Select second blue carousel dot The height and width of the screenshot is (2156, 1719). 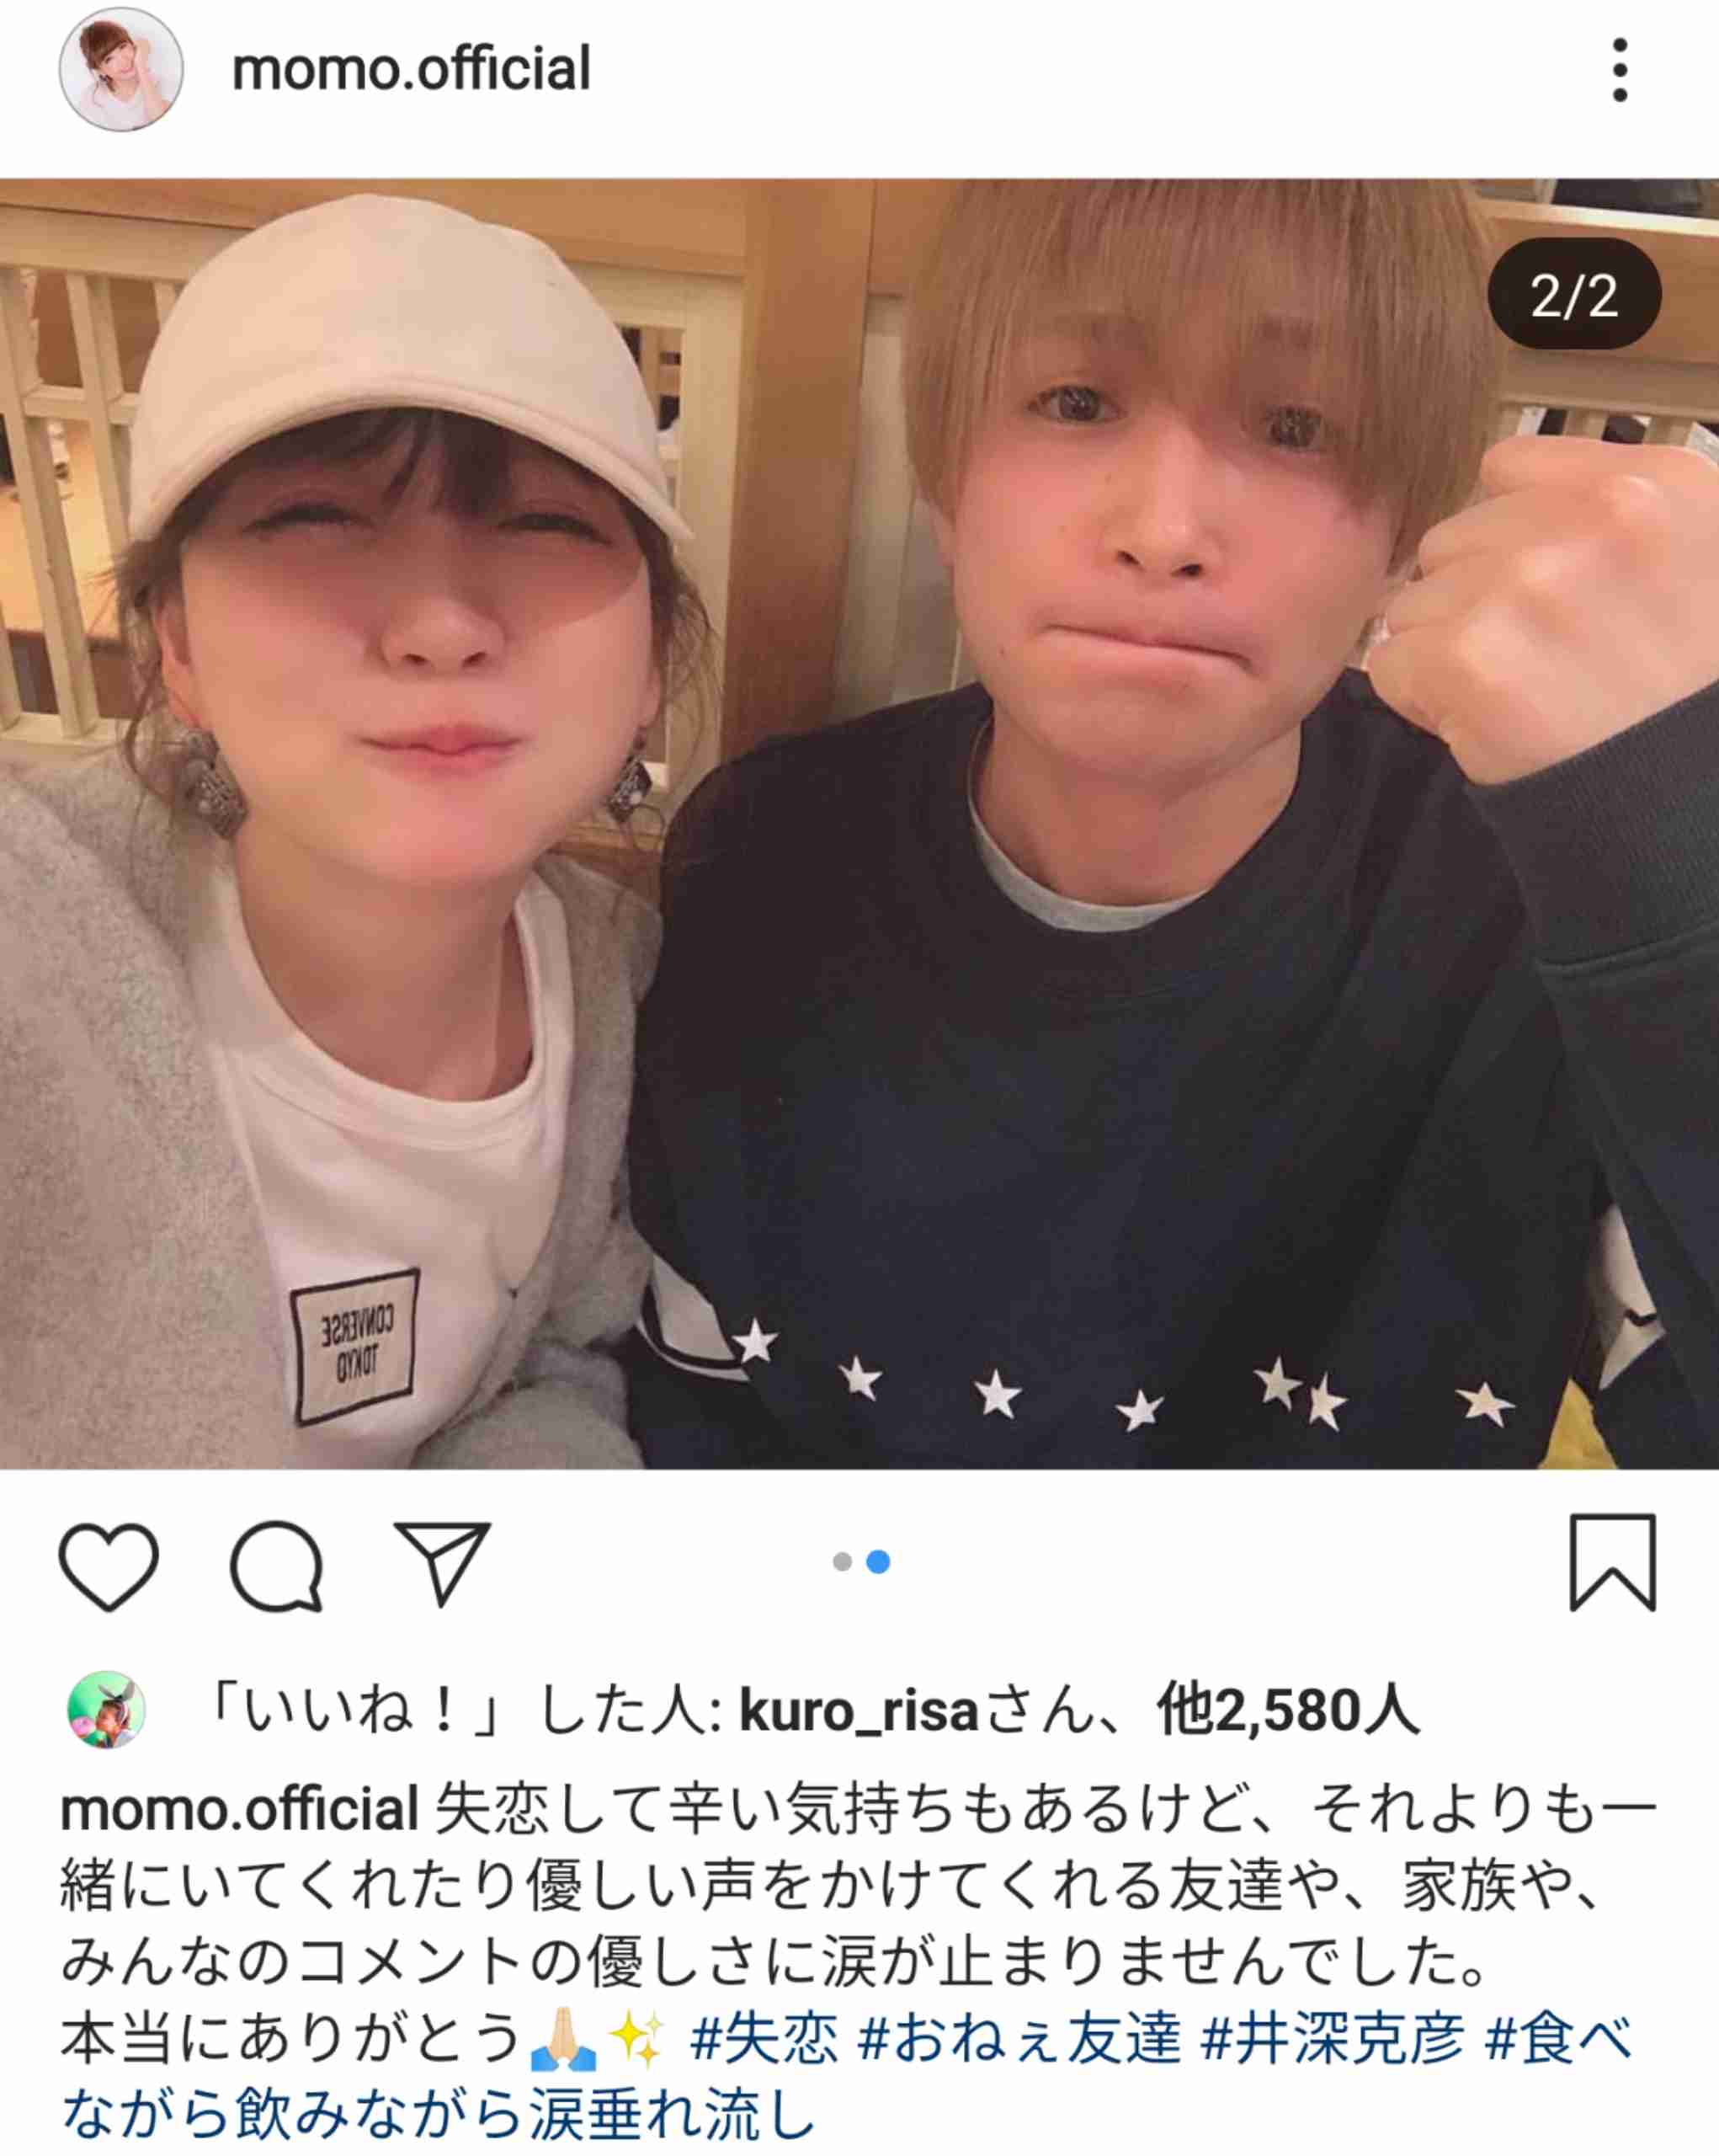(879, 1562)
